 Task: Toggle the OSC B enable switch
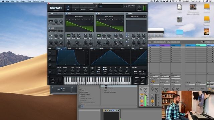click(97, 14)
